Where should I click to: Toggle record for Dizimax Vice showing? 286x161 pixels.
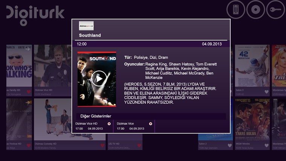pyautogui.click(x=150, y=124)
